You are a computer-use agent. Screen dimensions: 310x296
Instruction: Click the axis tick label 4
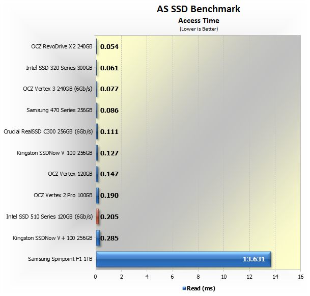pyautogui.click(x=147, y=277)
